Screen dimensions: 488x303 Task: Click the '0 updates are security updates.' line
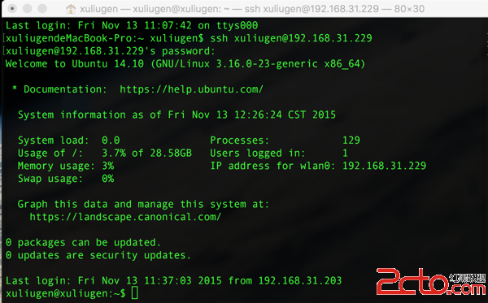click(98, 255)
